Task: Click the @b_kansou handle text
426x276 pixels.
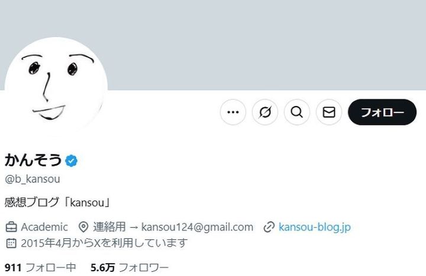Action: pos(33,179)
